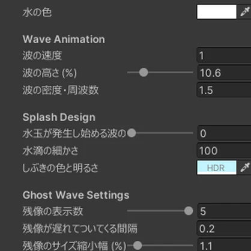
Task: Click the 残像が遅れてついてくる間隔 property label
Action: tap(80, 229)
